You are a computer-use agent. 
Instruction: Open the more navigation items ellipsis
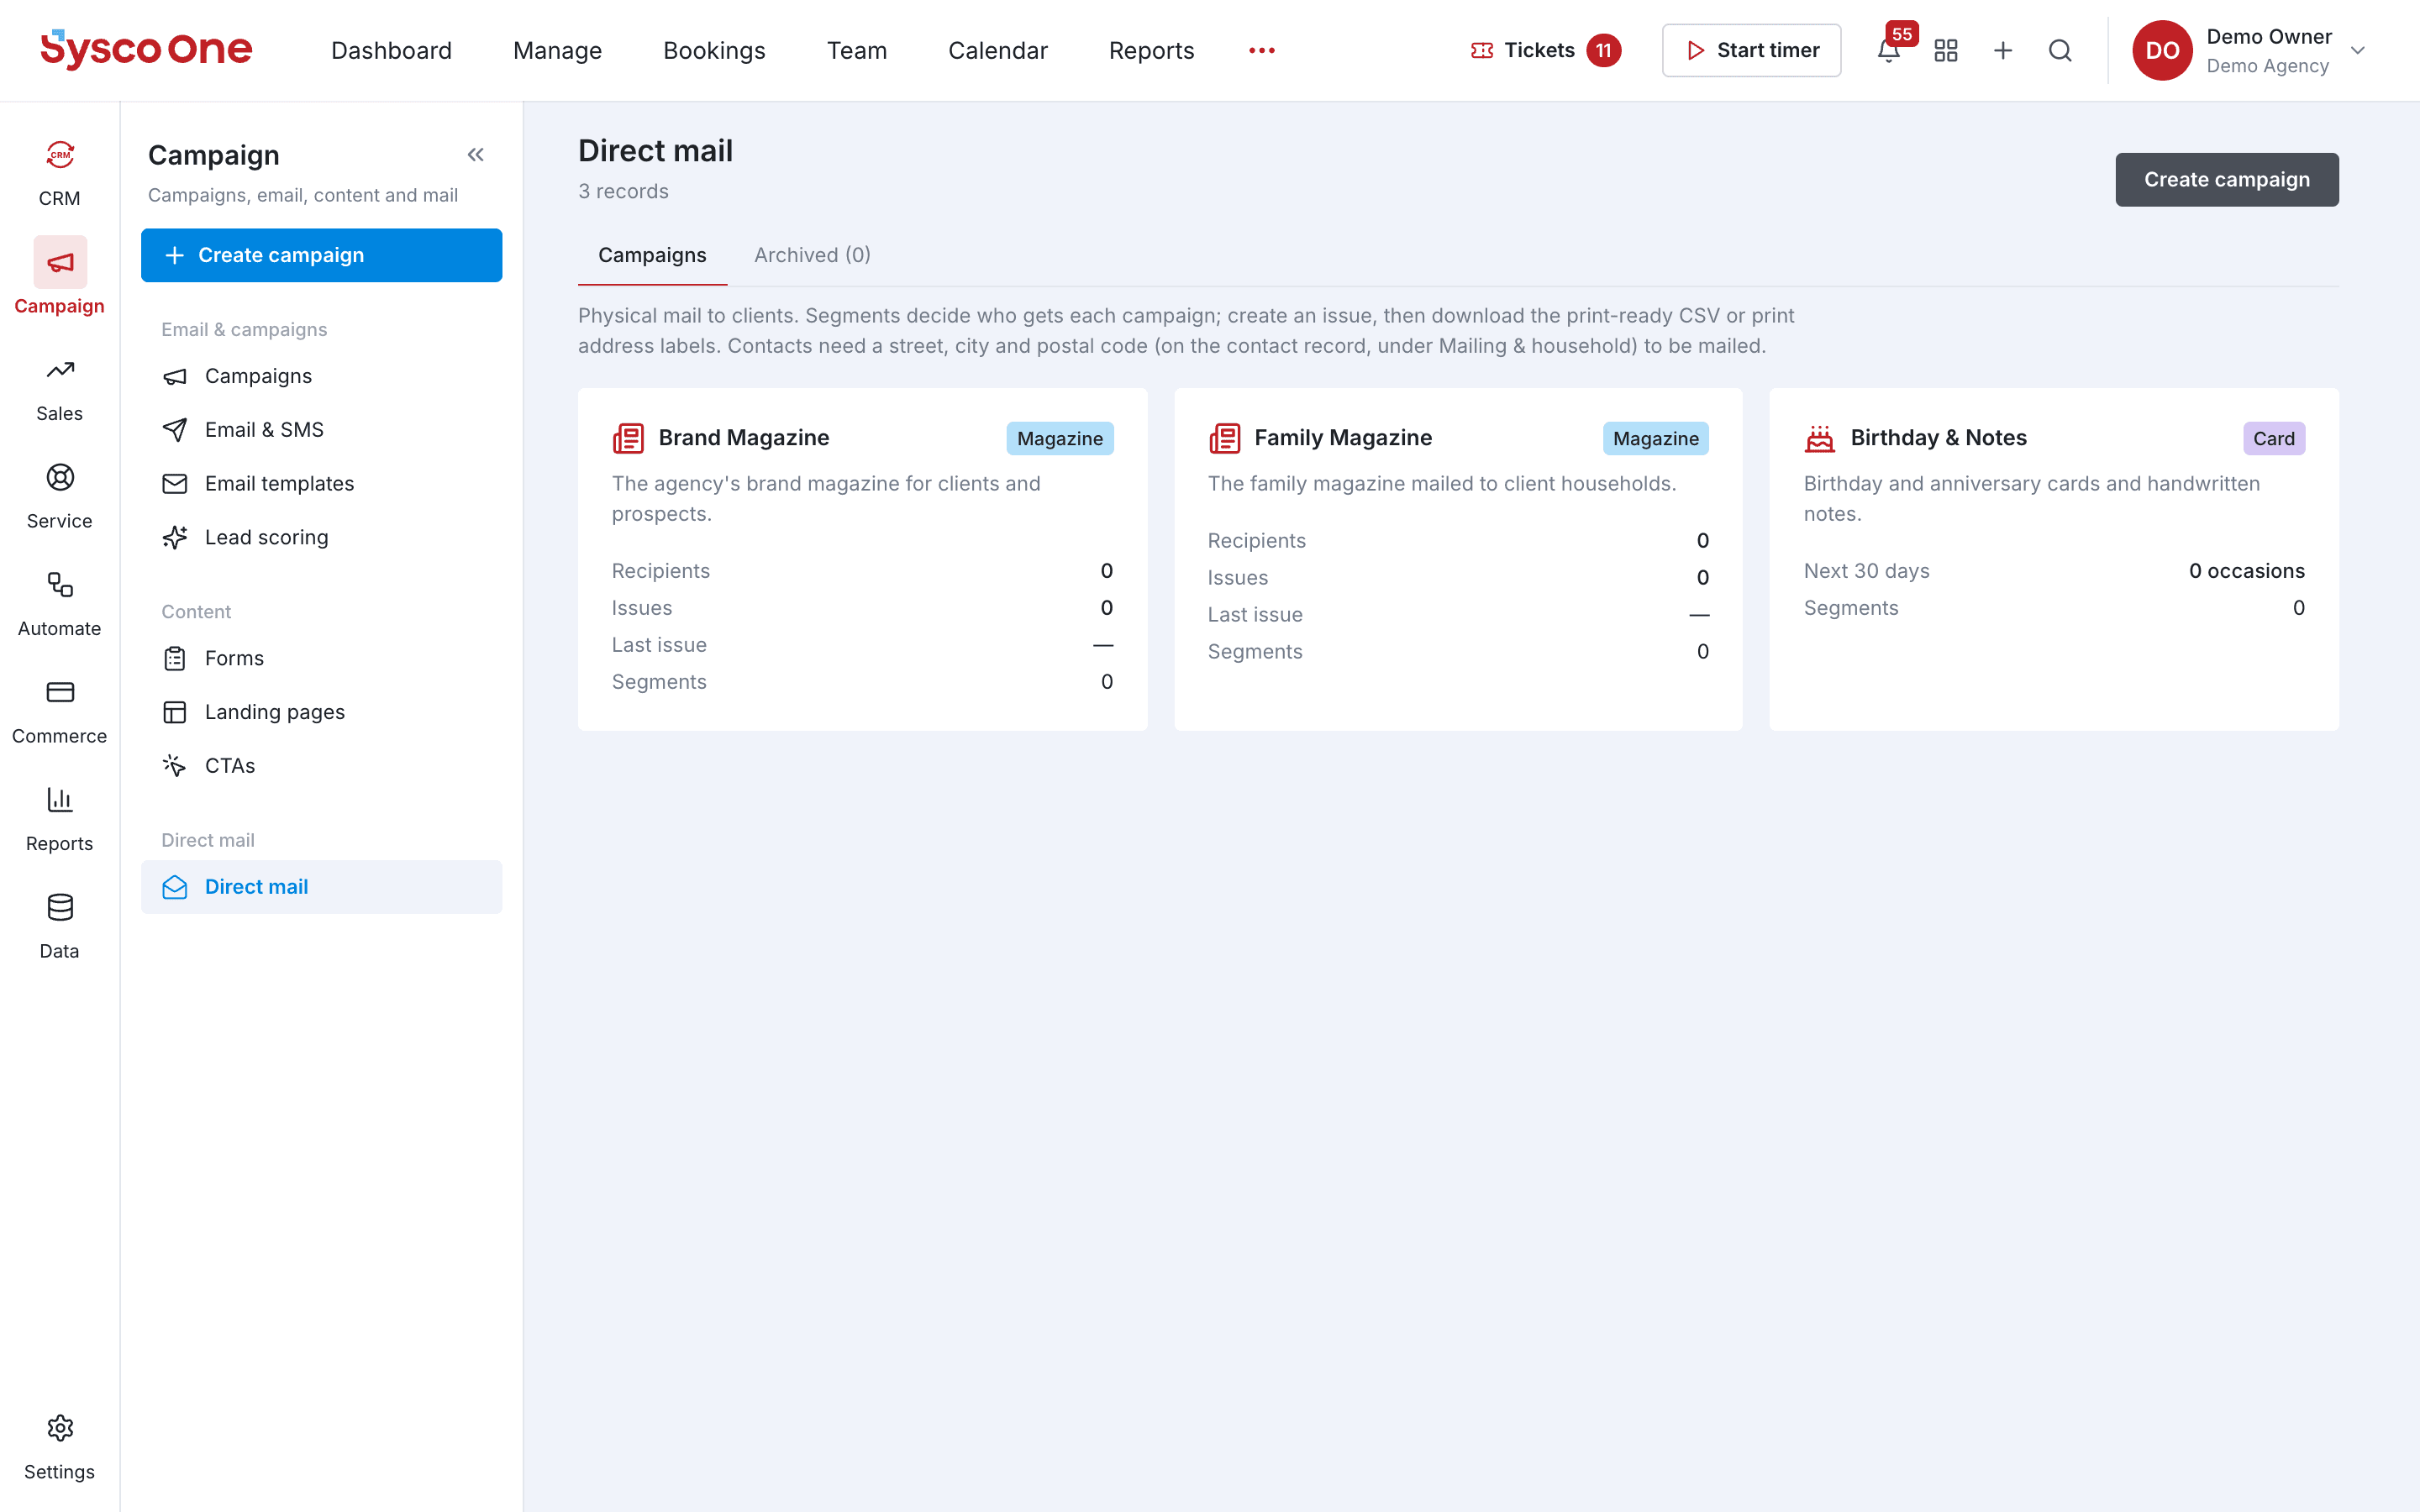1261,50
